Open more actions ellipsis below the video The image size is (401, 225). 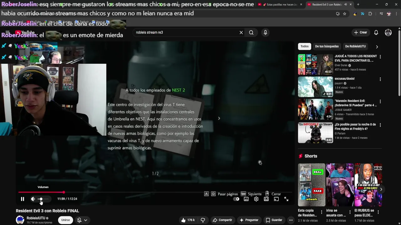(291, 220)
